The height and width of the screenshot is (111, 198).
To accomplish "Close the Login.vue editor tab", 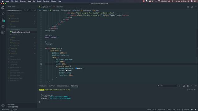I will tap(50, 7).
